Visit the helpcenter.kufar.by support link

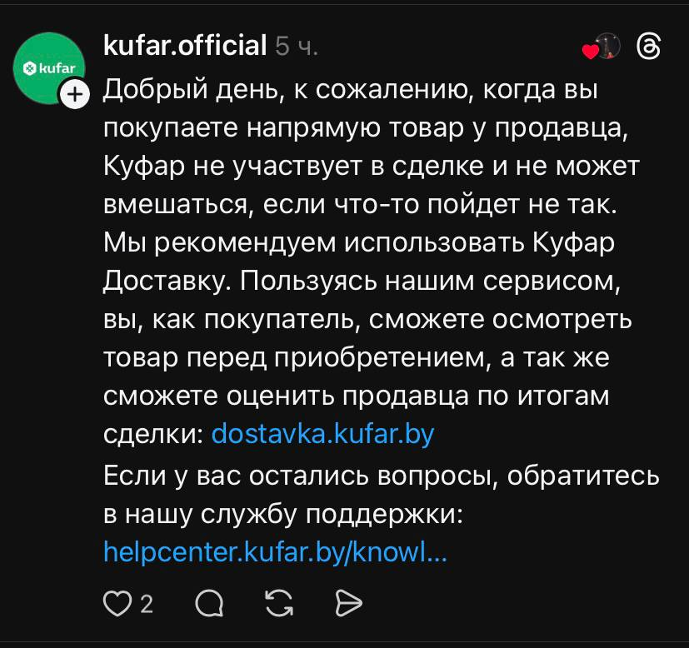pyautogui.click(x=276, y=551)
